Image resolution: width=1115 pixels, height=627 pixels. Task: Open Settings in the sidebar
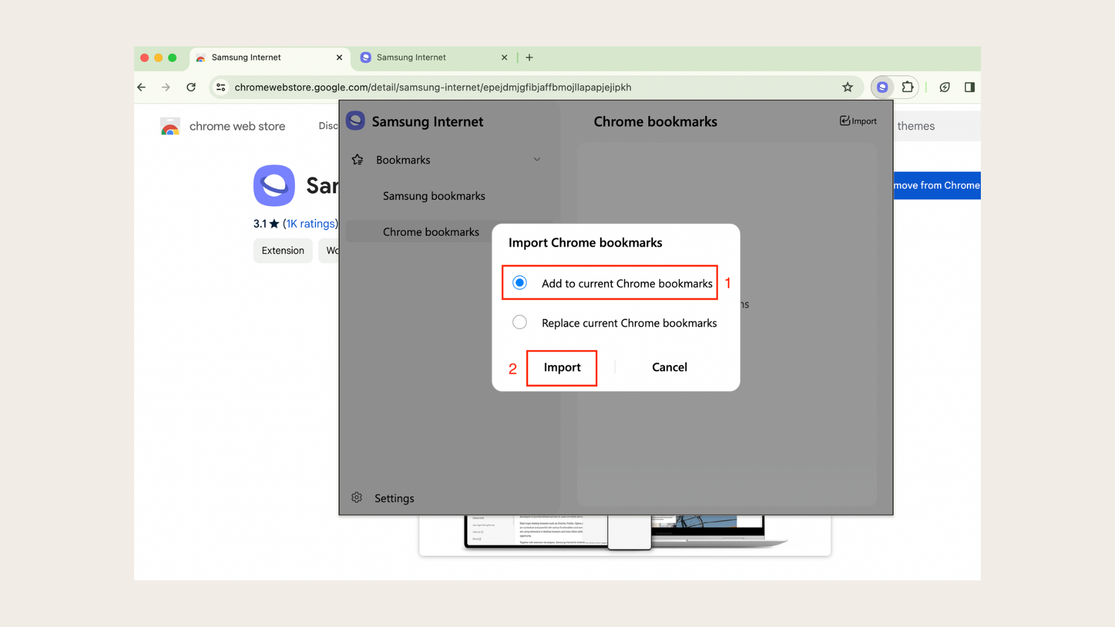point(394,498)
